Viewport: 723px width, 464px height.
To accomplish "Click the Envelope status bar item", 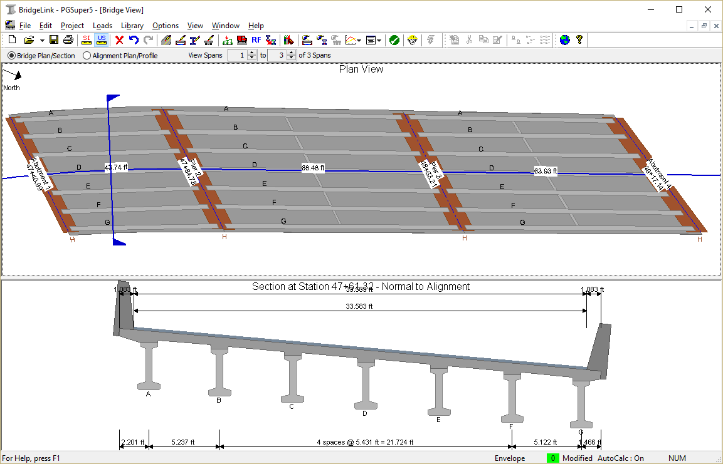I will click(509, 458).
